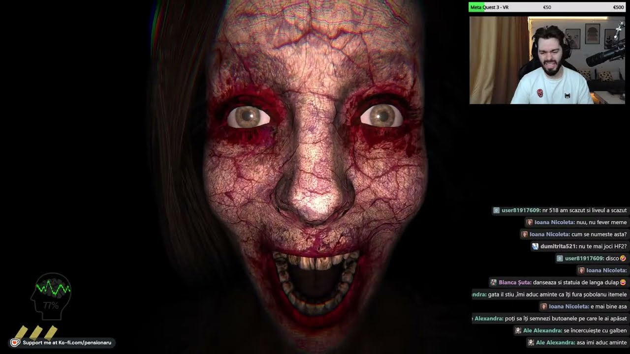630x354 pixels.
Task: Click message 'nu te mai joci HF2?'
Action: (x=603, y=246)
